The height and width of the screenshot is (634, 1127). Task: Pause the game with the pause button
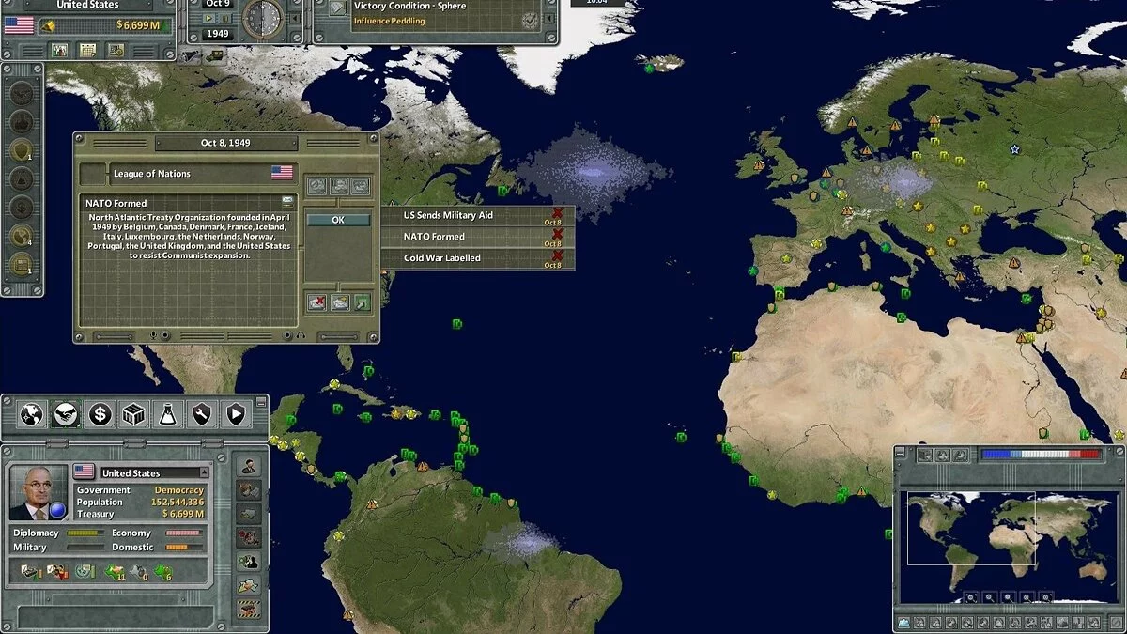[x=225, y=18]
